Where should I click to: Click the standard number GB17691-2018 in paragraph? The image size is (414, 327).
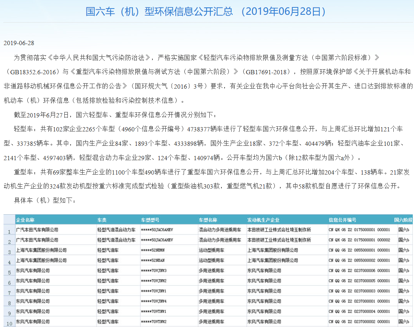pyautogui.click(x=266, y=72)
